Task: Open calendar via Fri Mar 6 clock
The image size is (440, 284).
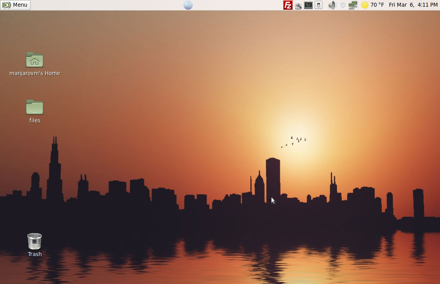Action: 402,5
